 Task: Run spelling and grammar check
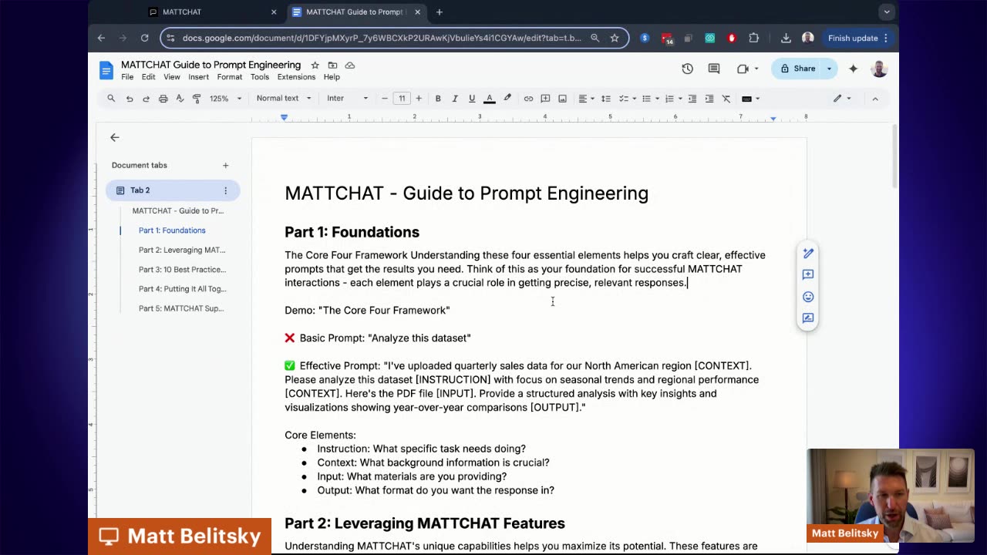click(x=180, y=99)
